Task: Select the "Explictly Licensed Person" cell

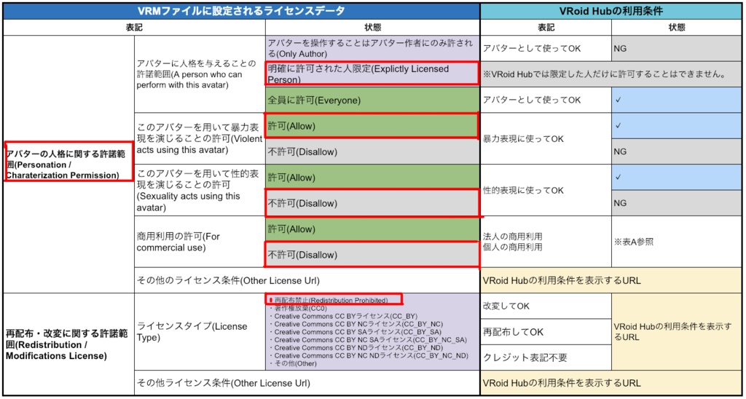Action: tap(372, 74)
